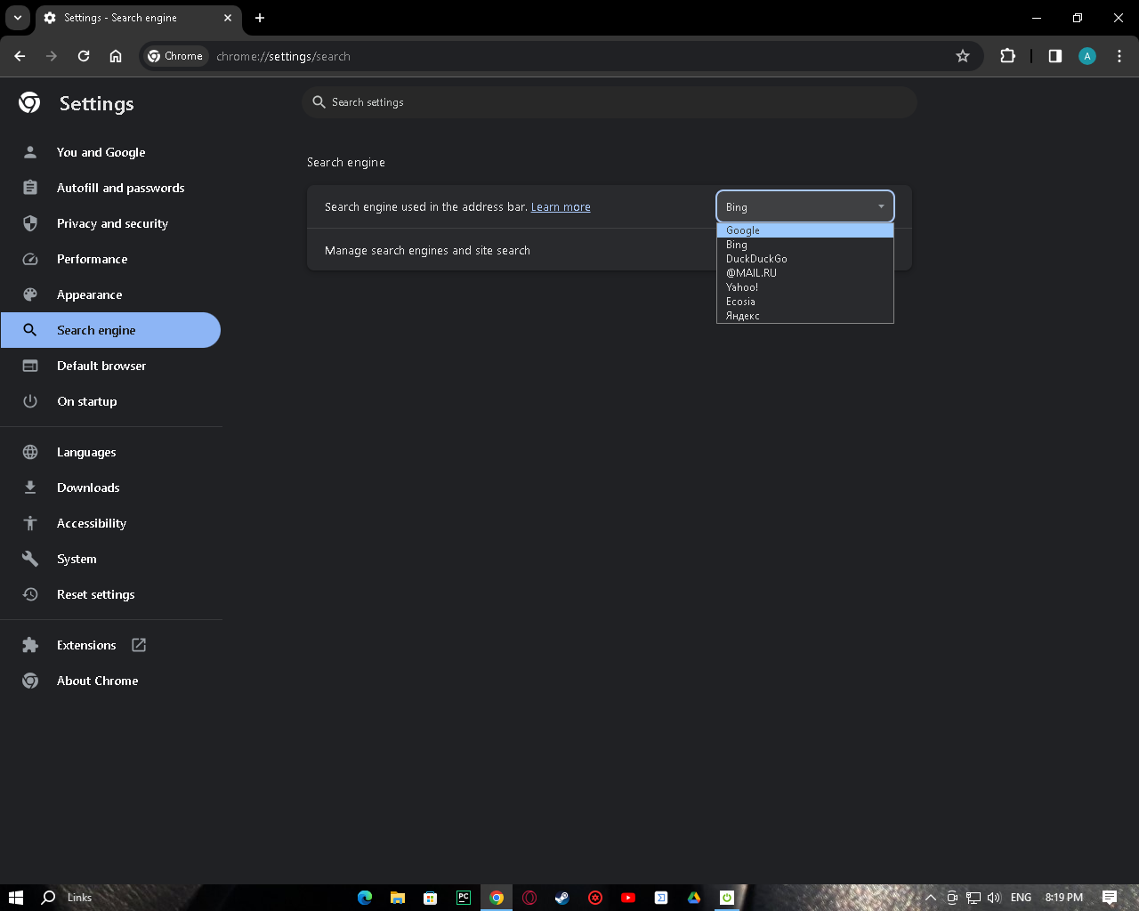
Task: Go forward with the forward arrow
Action: point(52,56)
